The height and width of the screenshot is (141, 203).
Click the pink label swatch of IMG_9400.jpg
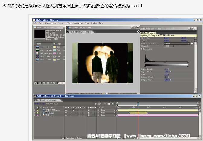click(x=54, y=53)
